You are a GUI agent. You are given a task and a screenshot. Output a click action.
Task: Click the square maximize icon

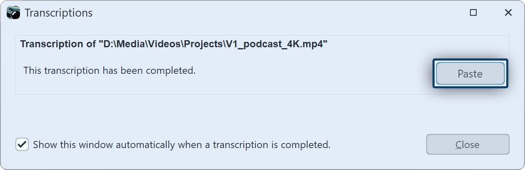click(x=473, y=13)
